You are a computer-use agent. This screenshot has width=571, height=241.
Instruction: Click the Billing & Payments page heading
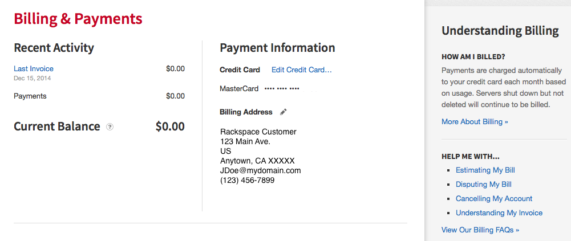pyautogui.click(x=78, y=19)
